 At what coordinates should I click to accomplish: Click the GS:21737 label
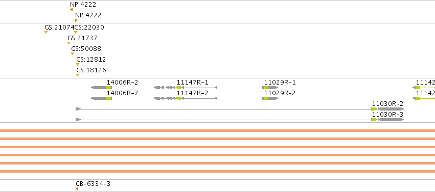coord(82,38)
